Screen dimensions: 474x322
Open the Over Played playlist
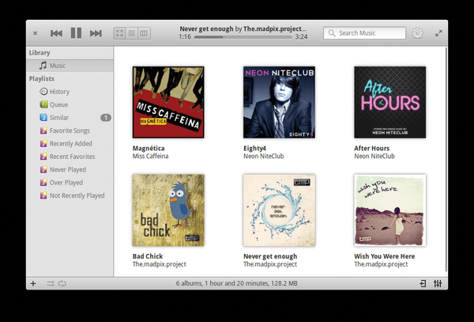coord(70,183)
